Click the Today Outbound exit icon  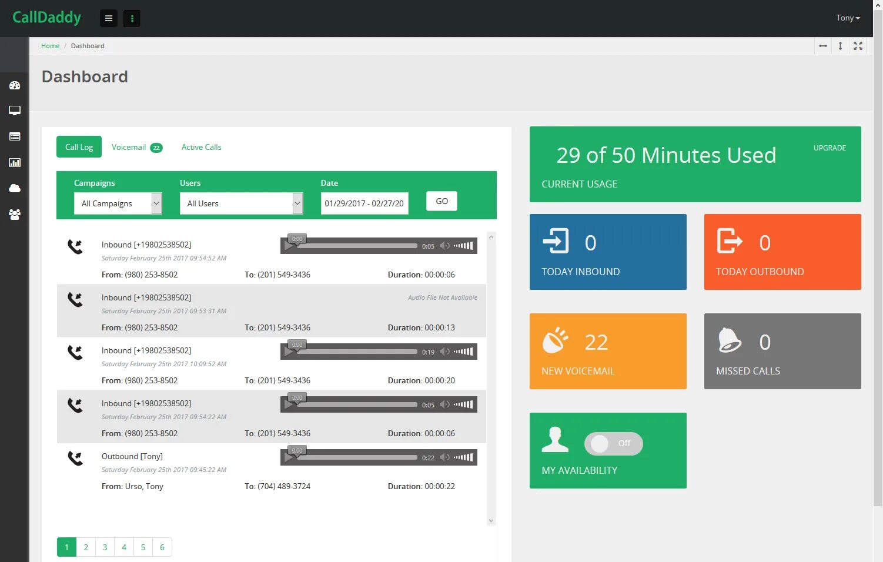tap(730, 240)
